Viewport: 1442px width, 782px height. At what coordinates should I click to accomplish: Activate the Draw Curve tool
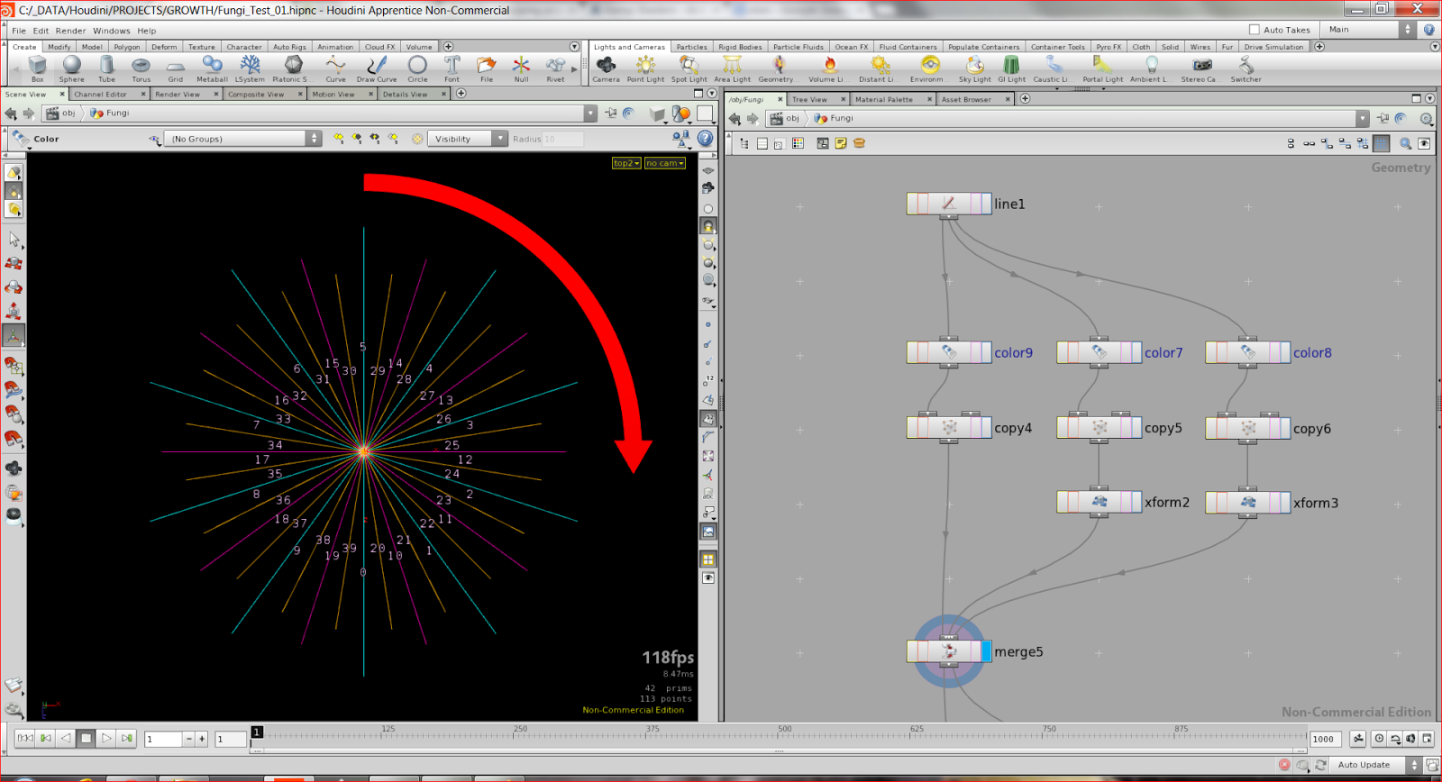[x=377, y=68]
